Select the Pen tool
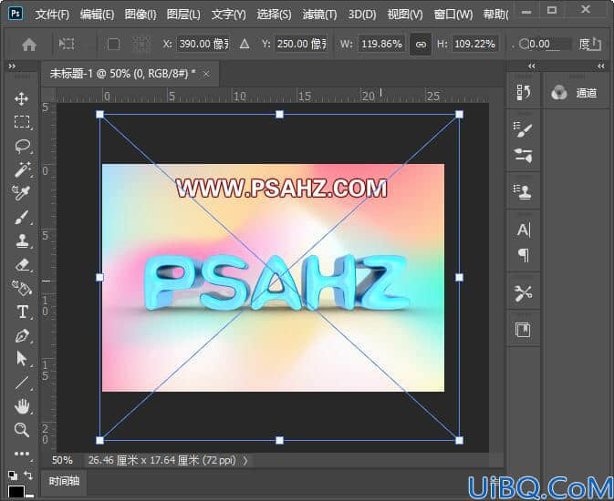The height and width of the screenshot is (501, 614). point(22,335)
